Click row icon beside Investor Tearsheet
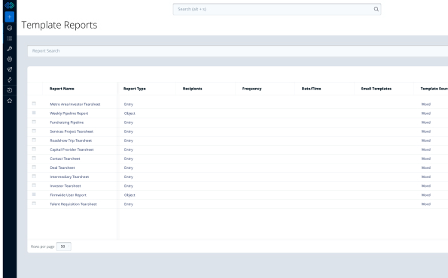 point(34,186)
